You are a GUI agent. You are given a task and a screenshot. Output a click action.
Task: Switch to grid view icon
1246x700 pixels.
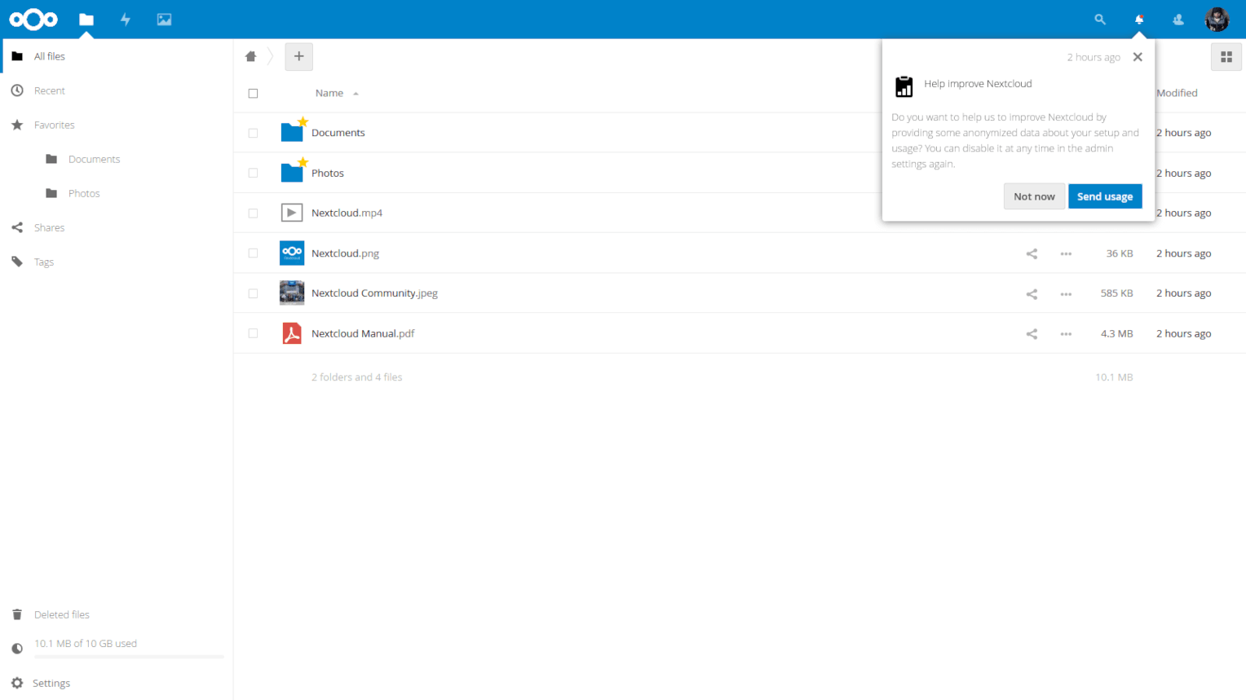point(1226,57)
